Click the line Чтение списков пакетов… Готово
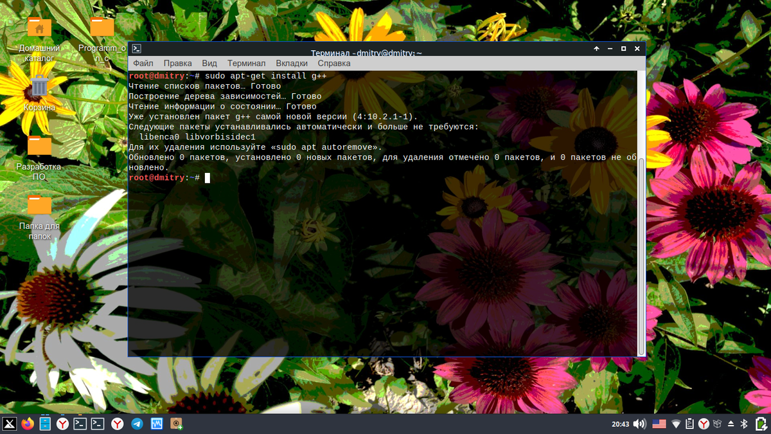This screenshot has width=771, height=434. pyautogui.click(x=205, y=86)
